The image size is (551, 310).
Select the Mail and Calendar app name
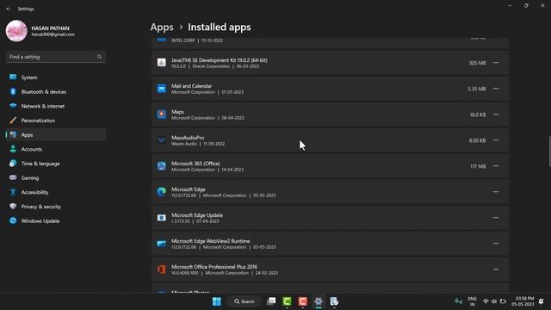coord(191,86)
